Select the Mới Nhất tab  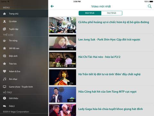(x=90, y=13)
